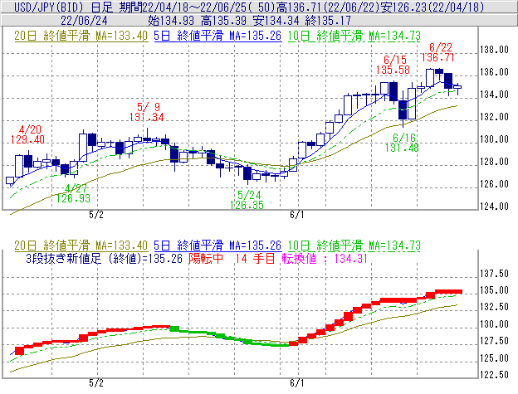Click the dark candle at 6/16 low
Viewport: 518px width, 394px height.
[x=403, y=109]
